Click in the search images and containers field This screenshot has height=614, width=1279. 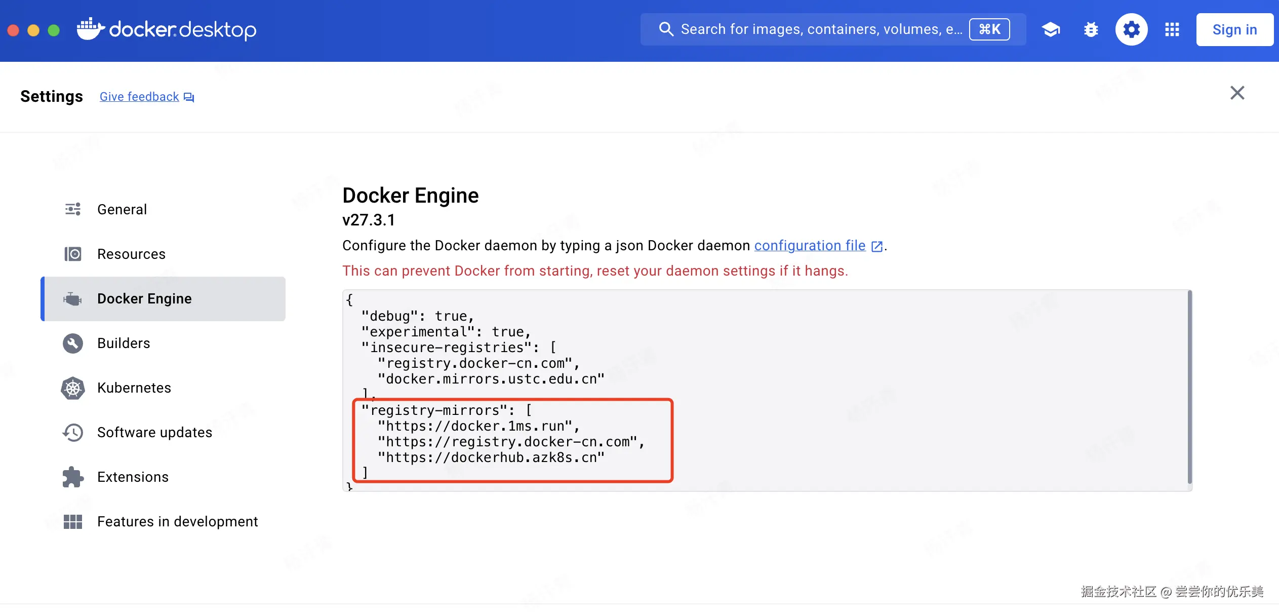click(x=820, y=29)
